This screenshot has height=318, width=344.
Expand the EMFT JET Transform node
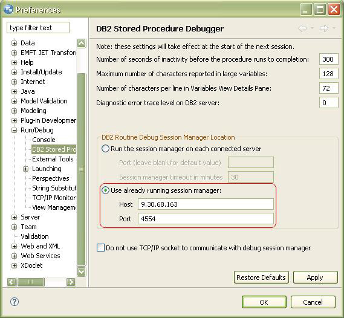pyautogui.click(x=14, y=53)
